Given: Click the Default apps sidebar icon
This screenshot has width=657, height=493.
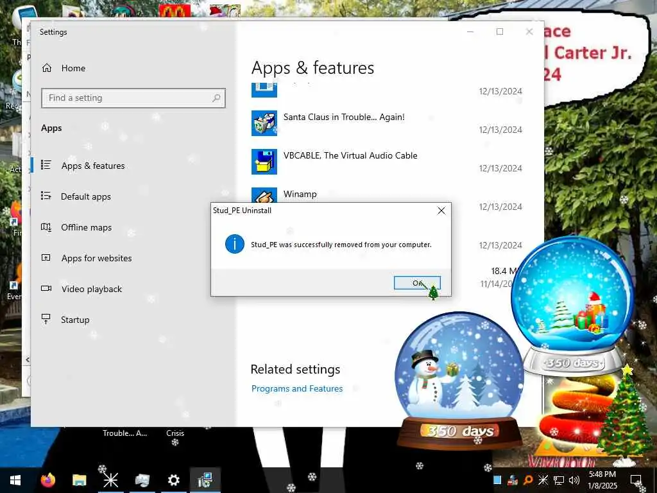Looking at the screenshot, I should pos(46,195).
